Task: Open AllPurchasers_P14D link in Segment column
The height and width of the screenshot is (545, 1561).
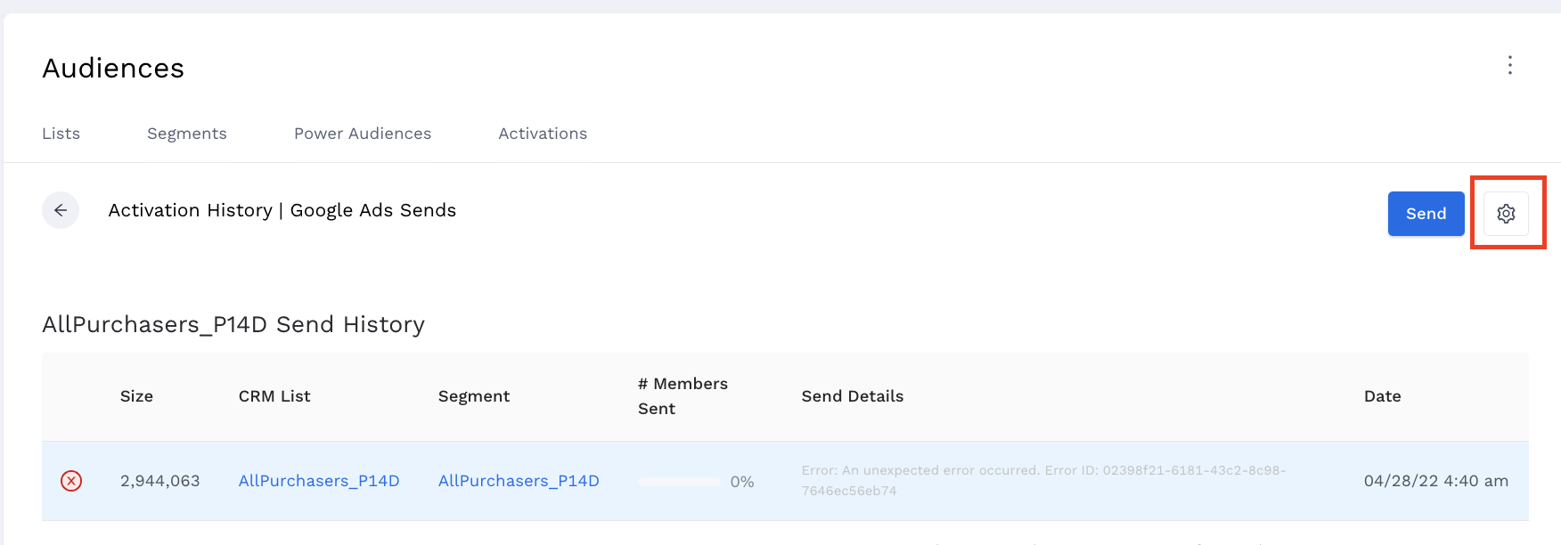Action: [x=519, y=481]
